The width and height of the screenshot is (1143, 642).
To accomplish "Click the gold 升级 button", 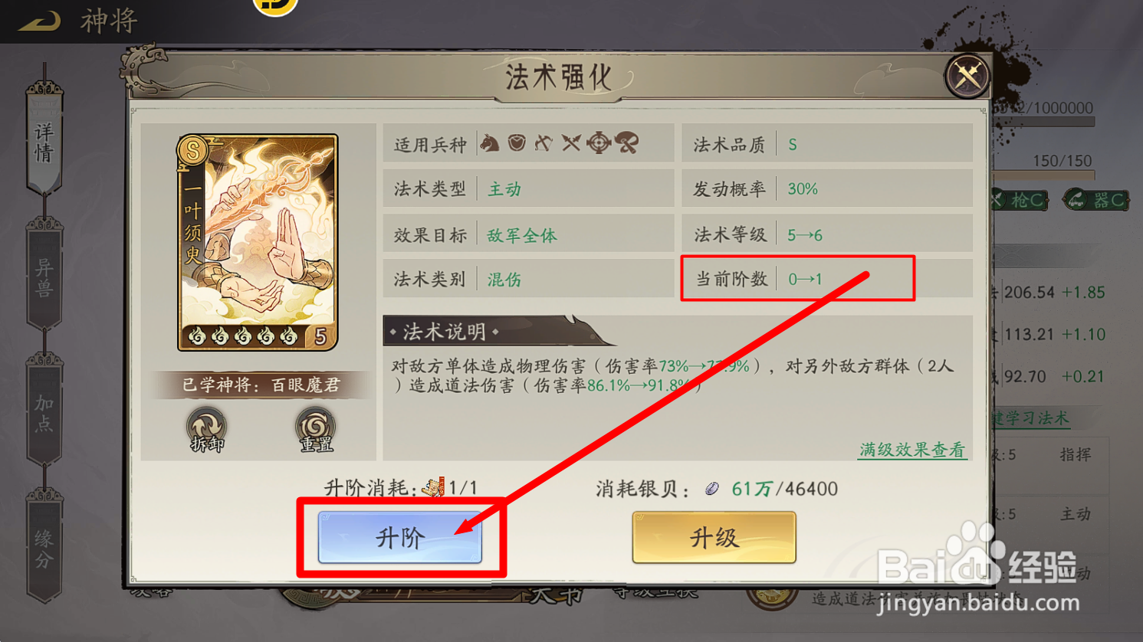I will tap(714, 538).
